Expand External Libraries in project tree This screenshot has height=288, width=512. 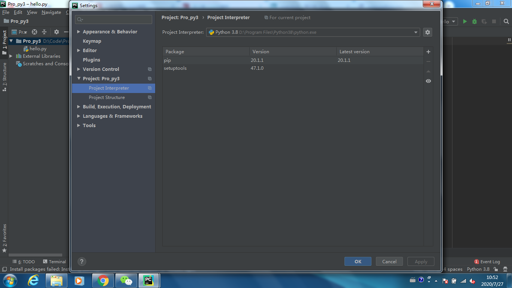[x=11, y=56]
